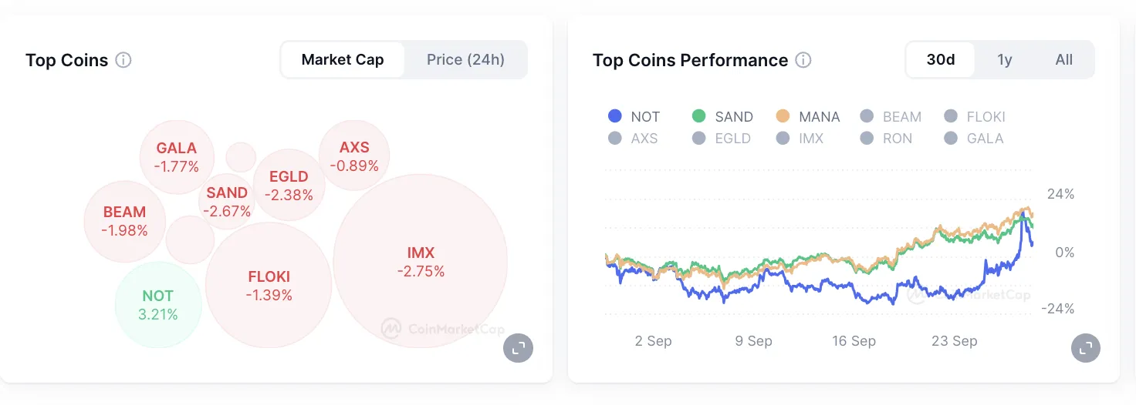This screenshot has height=405, width=1136.
Task: Enable the EGLD series in legend
Action: pyautogui.click(x=722, y=139)
